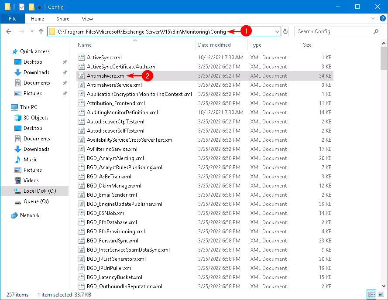Viewport: 388px width, 300px height.
Task: Open the File menu
Action: 12,19
